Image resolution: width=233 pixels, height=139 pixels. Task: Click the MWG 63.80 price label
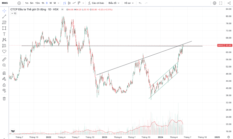225,45
